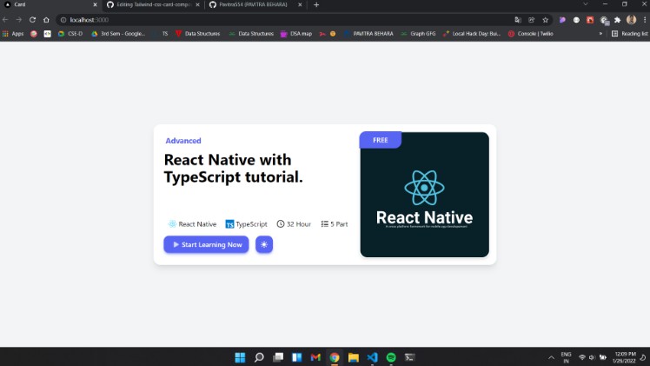The width and height of the screenshot is (650, 366).
Task: Open the Local Hack Day bookmark
Action: [x=472, y=34]
